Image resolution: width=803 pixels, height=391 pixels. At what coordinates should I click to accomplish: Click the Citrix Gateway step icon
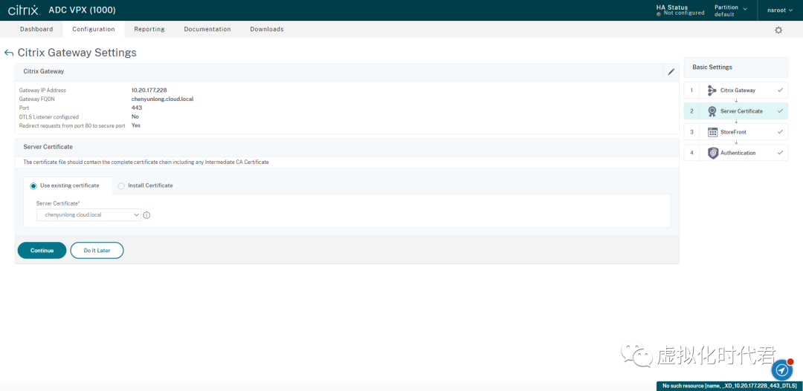[712, 91]
